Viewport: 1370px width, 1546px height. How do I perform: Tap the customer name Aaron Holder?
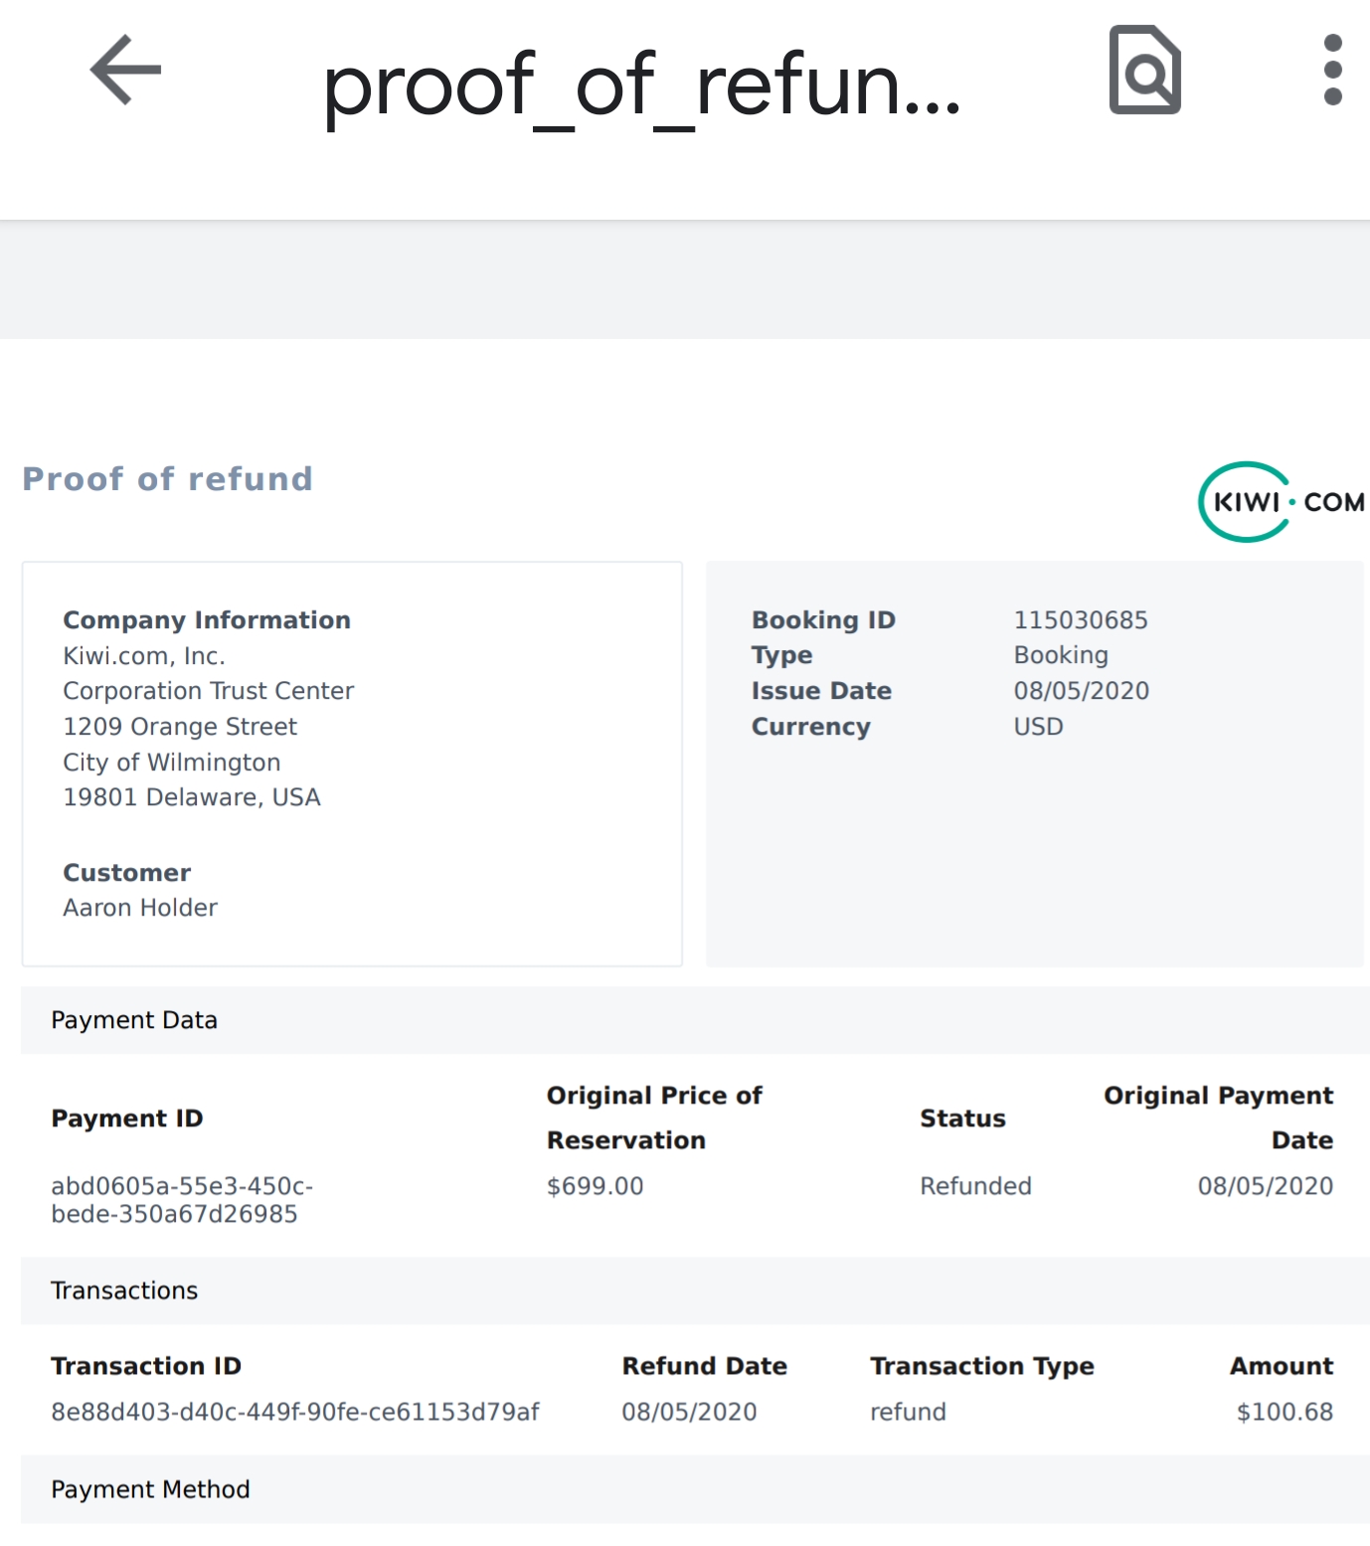[140, 908]
